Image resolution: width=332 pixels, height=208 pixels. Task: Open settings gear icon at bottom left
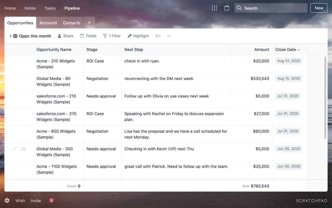click(x=7, y=201)
